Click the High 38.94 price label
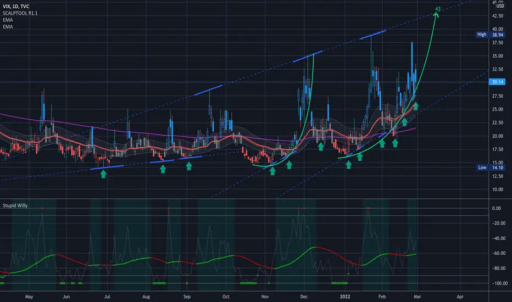Image resolution: width=512 pixels, height=302 pixels. pos(490,35)
